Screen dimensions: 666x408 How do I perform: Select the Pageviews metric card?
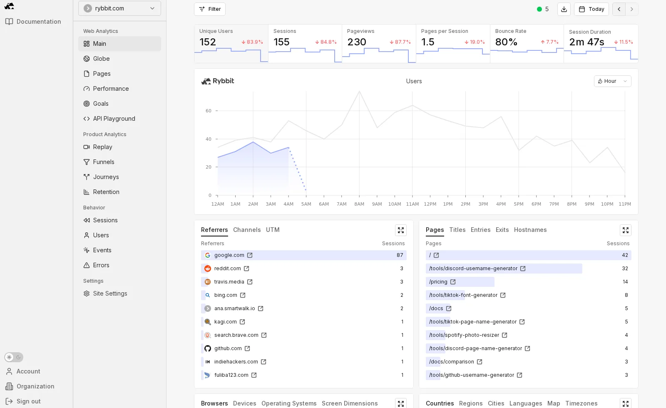click(x=379, y=44)
